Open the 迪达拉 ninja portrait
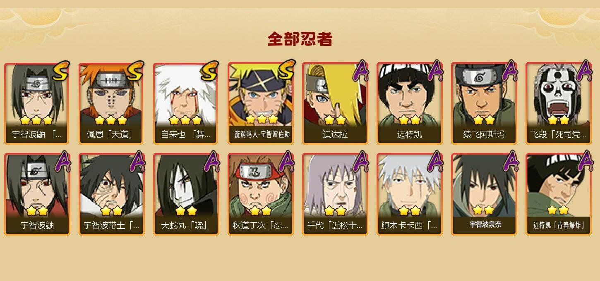This screenshot has height=281, width=600. pyautogui.click(x=335, y=103)
